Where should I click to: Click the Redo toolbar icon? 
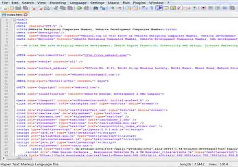coord(86,8)
